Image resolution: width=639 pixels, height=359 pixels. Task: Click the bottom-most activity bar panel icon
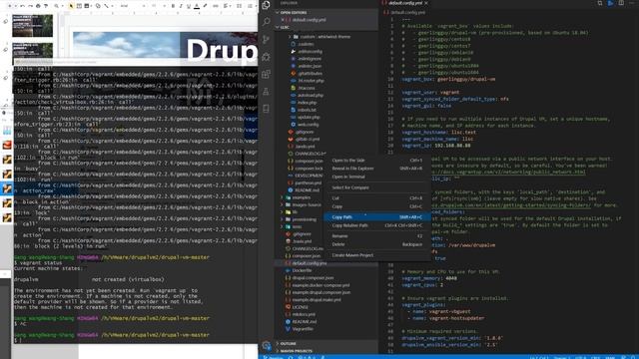tap(267, 109)
